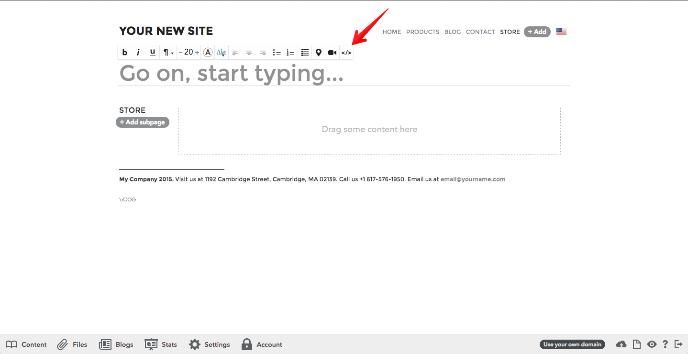Open the Stats menu in bottom bar
Viewport: 688px width, 354px height.
click(x=161, y=344)
